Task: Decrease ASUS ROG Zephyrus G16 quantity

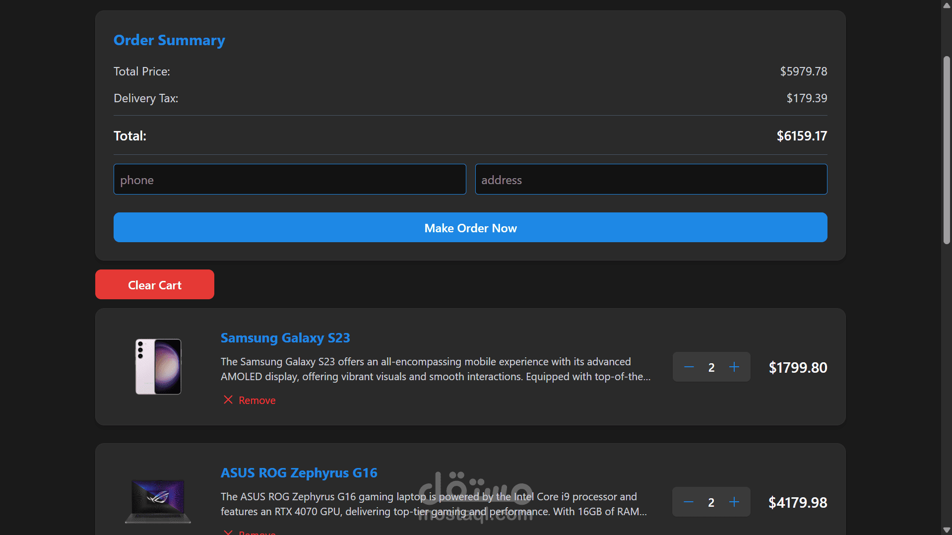Action: pyautogui.click(x=689, y=502)
